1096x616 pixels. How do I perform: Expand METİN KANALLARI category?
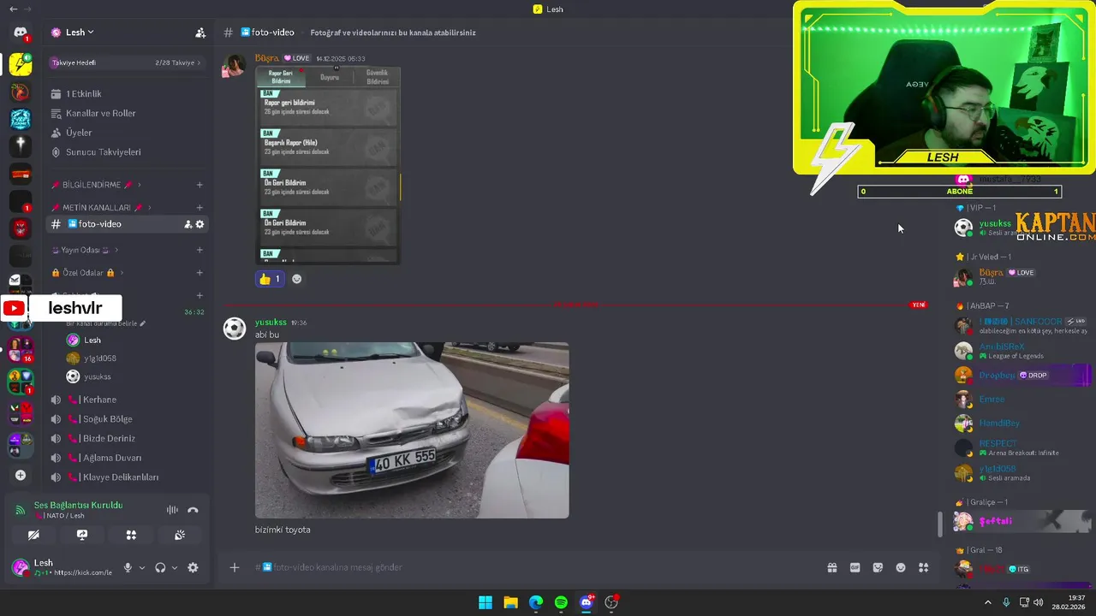(101, 208)
